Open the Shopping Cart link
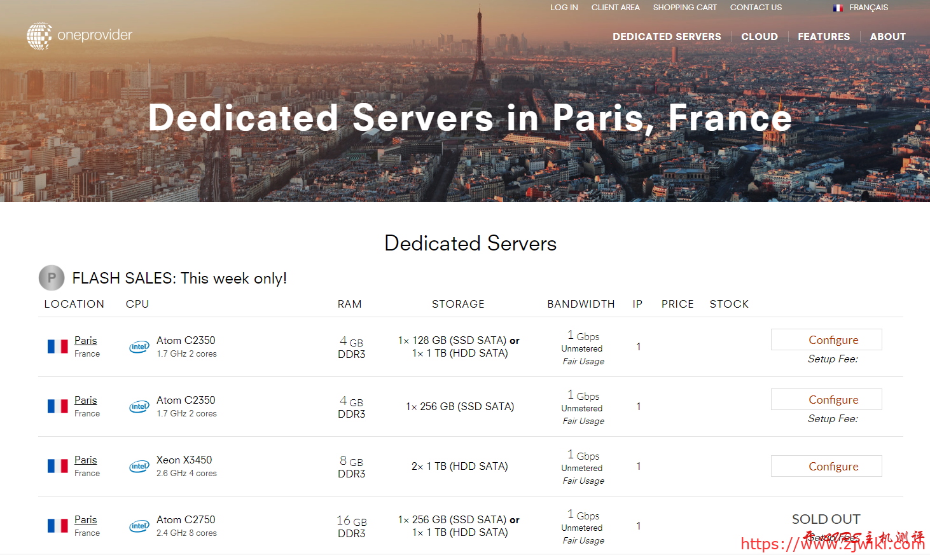Image resolution: width=930 pixels, height=555 pixels. (x=684, y=8)
